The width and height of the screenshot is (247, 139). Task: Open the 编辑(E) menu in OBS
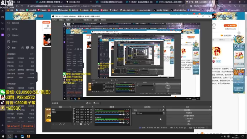[61, 20]
